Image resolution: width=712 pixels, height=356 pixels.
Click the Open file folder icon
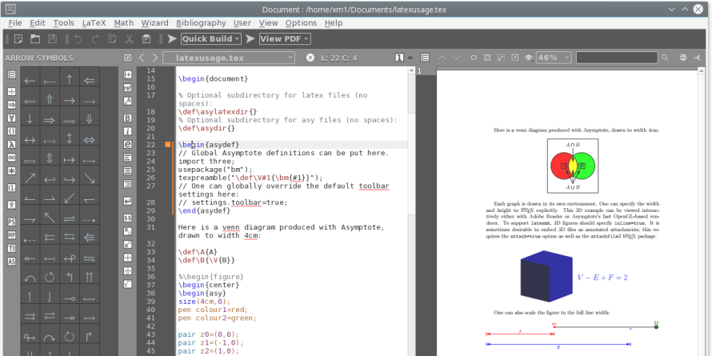pyautogui.click(x=34, y=38)
